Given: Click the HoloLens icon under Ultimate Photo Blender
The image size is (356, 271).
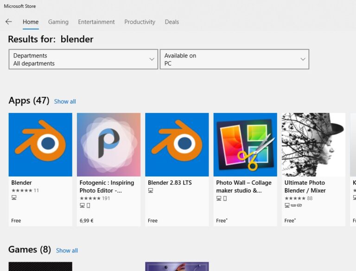Looking at the screenshot, I should point(299,205).
